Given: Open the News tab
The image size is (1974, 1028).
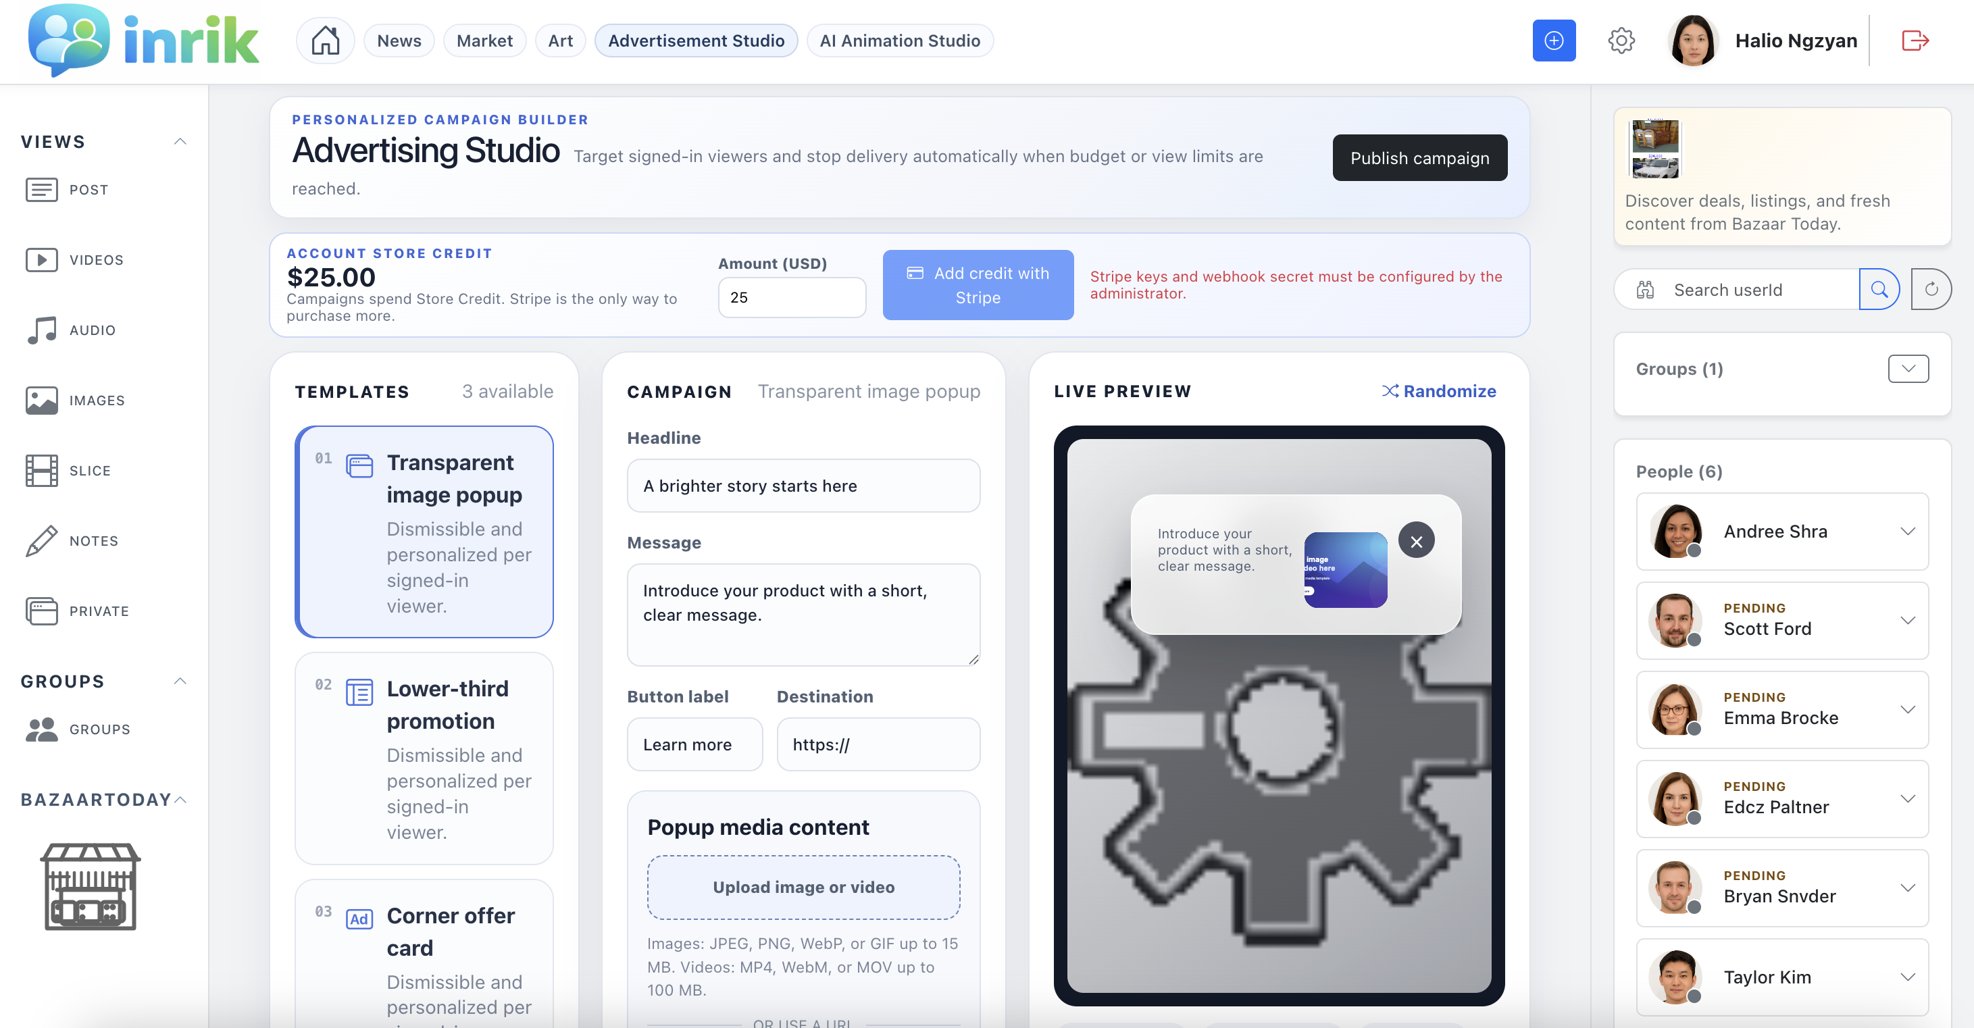Looking at the screenshot, I should (x=399, y=41).
